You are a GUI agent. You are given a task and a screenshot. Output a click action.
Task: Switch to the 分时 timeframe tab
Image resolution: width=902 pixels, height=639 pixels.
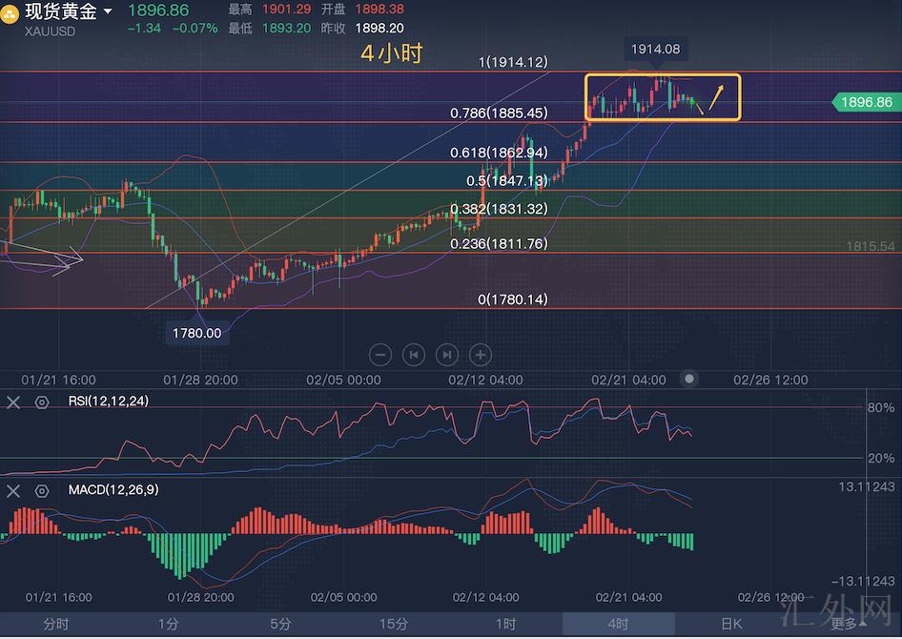tap(55, 625)
